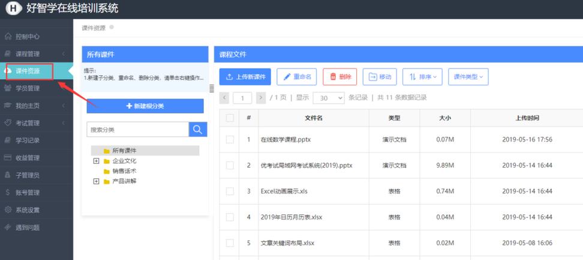Open 收益管理 in the sidebar

tap(37, 158)
